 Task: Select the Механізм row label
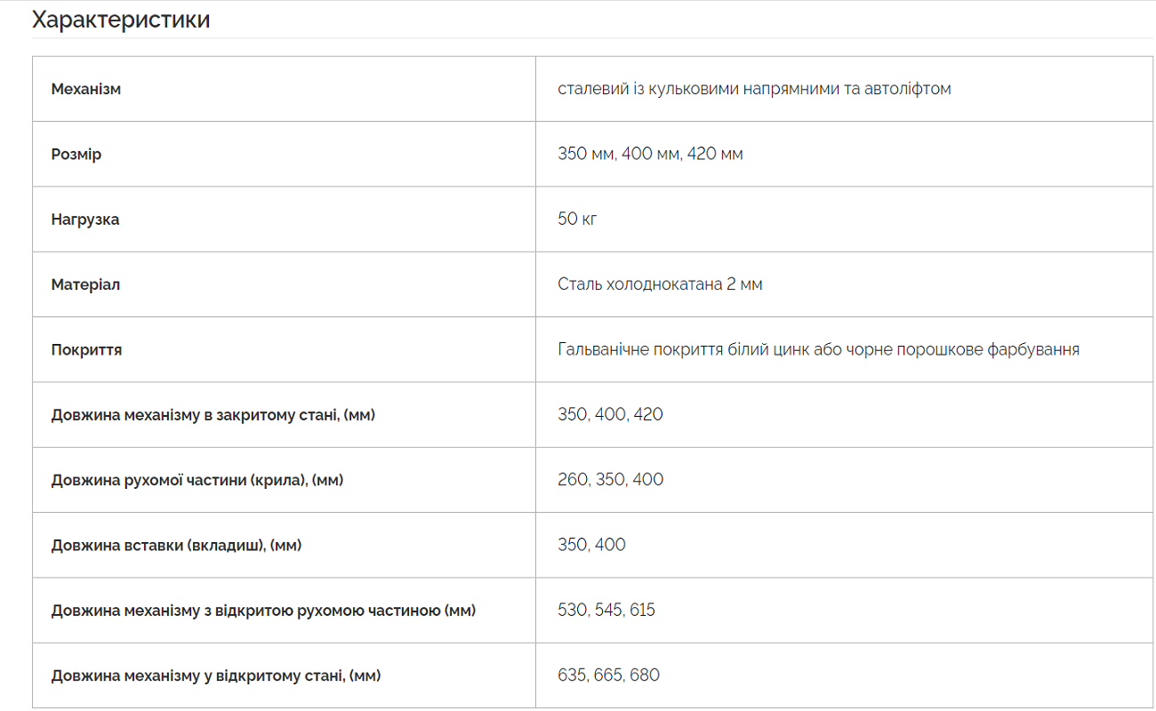coord(86,89)
